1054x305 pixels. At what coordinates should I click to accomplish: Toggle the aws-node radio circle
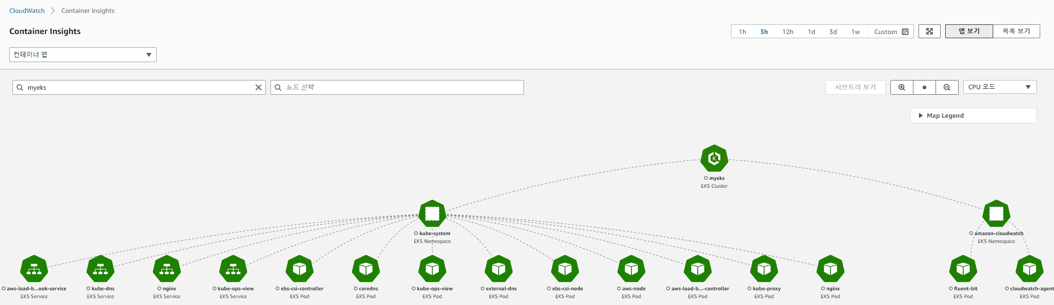coord(619,288)
